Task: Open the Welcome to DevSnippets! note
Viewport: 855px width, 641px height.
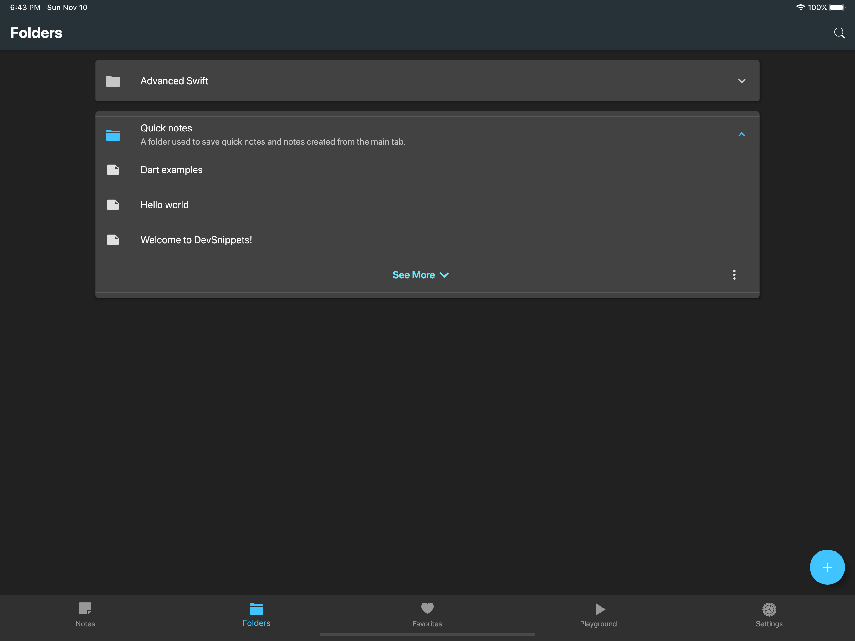Action: [x=196, y=240]
